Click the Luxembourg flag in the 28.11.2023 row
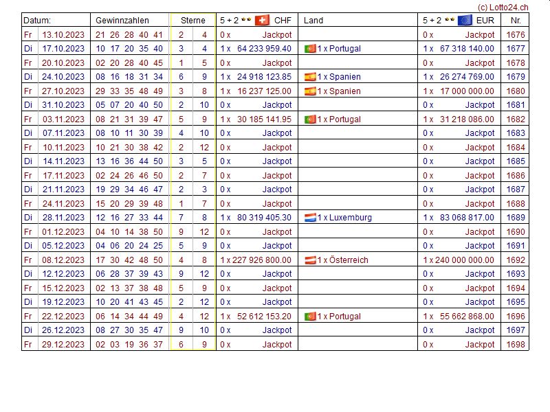 click(x=310, y=218)
